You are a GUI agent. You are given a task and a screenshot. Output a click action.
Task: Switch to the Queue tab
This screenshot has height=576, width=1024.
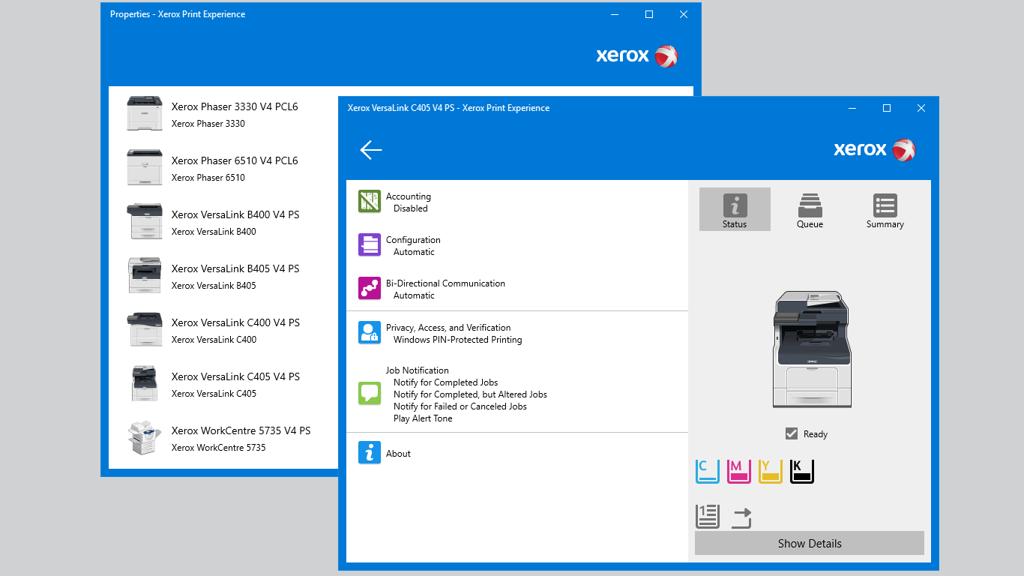810,209
